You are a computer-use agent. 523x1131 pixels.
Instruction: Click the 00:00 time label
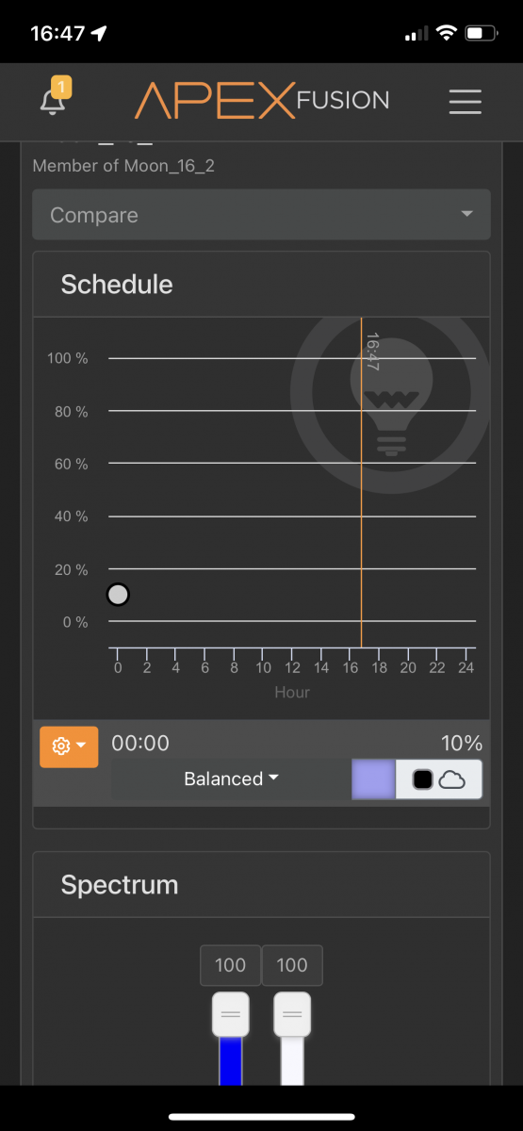[x=140, y=743]
